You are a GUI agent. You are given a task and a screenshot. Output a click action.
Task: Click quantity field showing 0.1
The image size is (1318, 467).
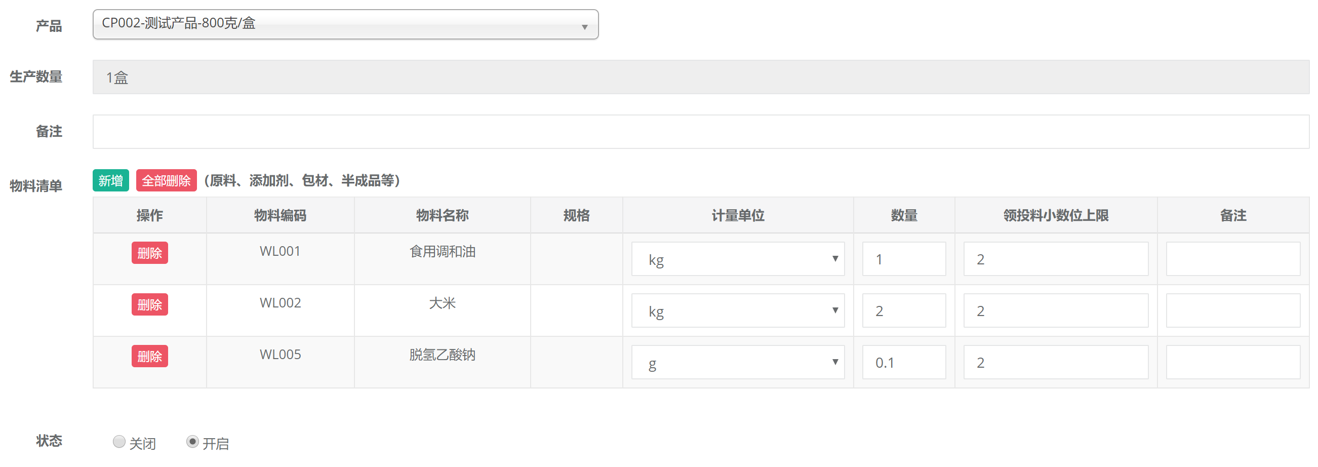click(904, 363)
